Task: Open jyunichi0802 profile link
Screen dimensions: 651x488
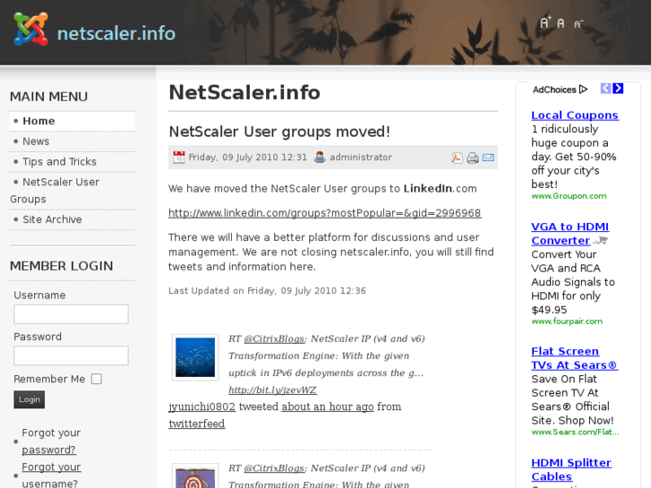Action: [x=201, y=407]
